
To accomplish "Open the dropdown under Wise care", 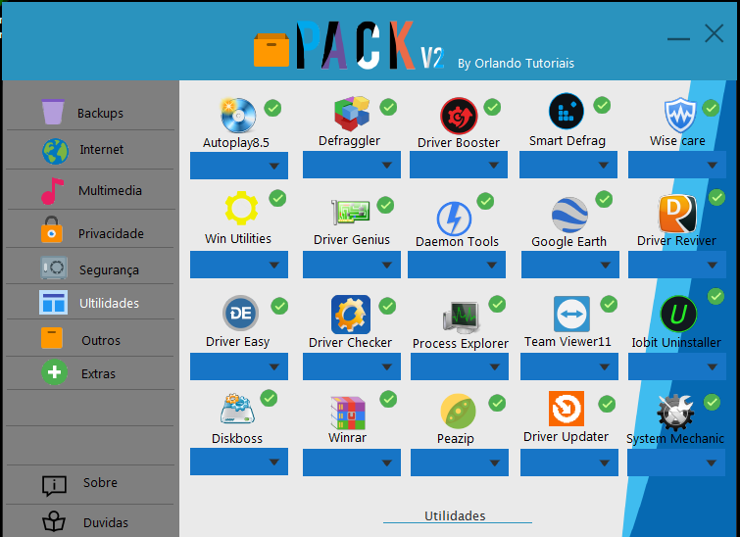I will 676,165.
